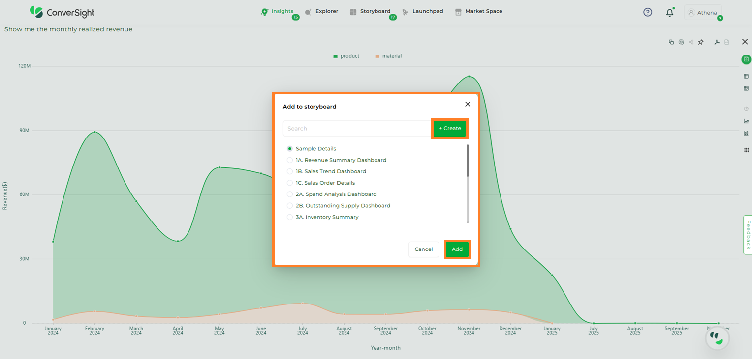Open the help question mark icon
This screenshot has height=359, width=752.
point(648,12)
